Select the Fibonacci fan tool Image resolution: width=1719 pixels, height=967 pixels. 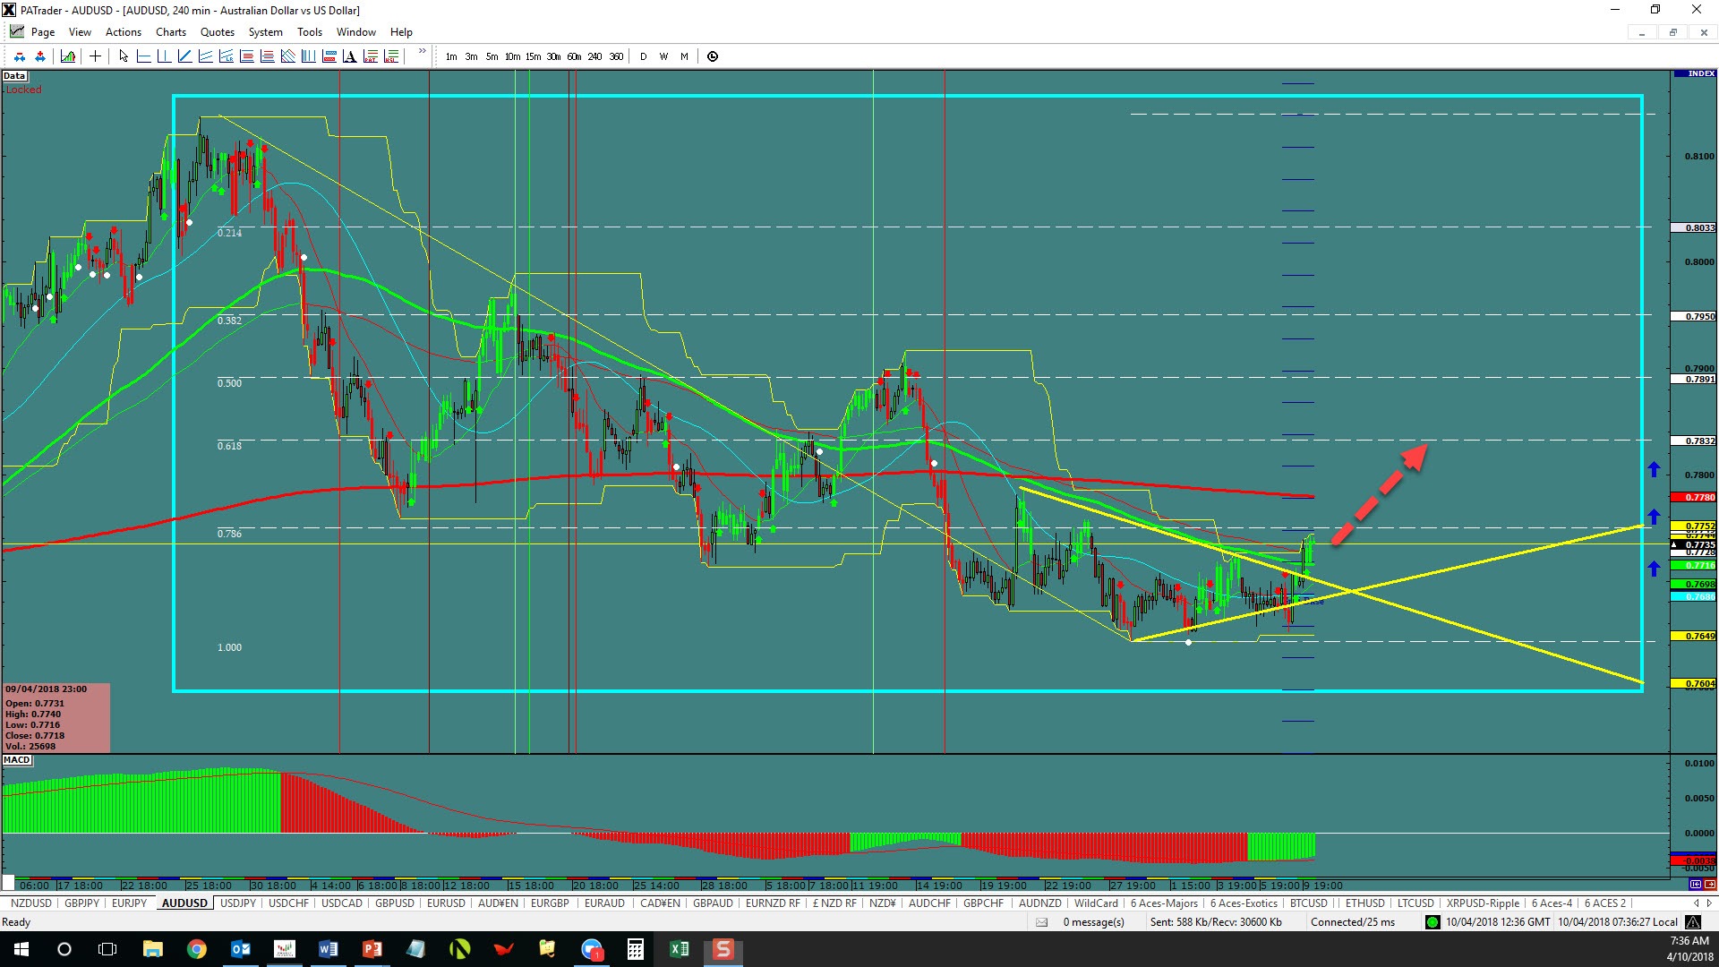(287, 56)
